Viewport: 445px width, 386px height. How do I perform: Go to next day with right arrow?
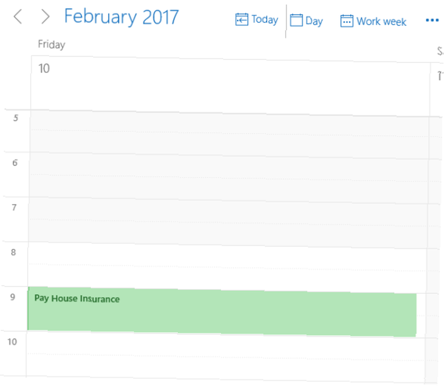pyautogui.click(x=45, y=17)
